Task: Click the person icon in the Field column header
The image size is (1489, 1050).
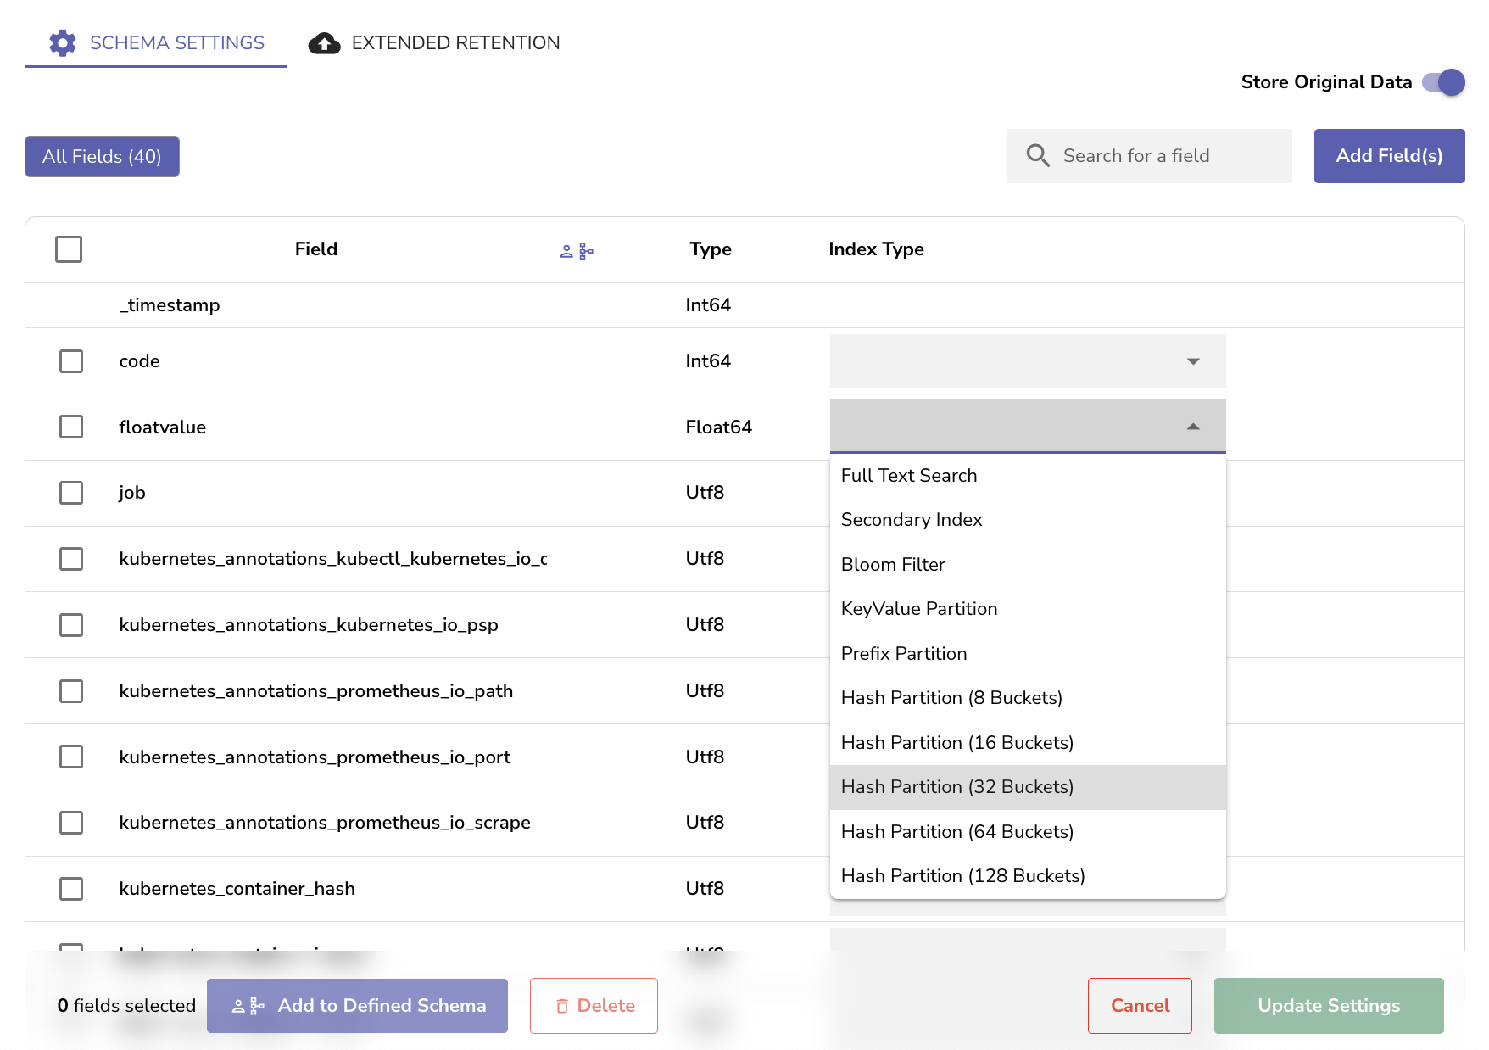Action: (x=566, y=249)
